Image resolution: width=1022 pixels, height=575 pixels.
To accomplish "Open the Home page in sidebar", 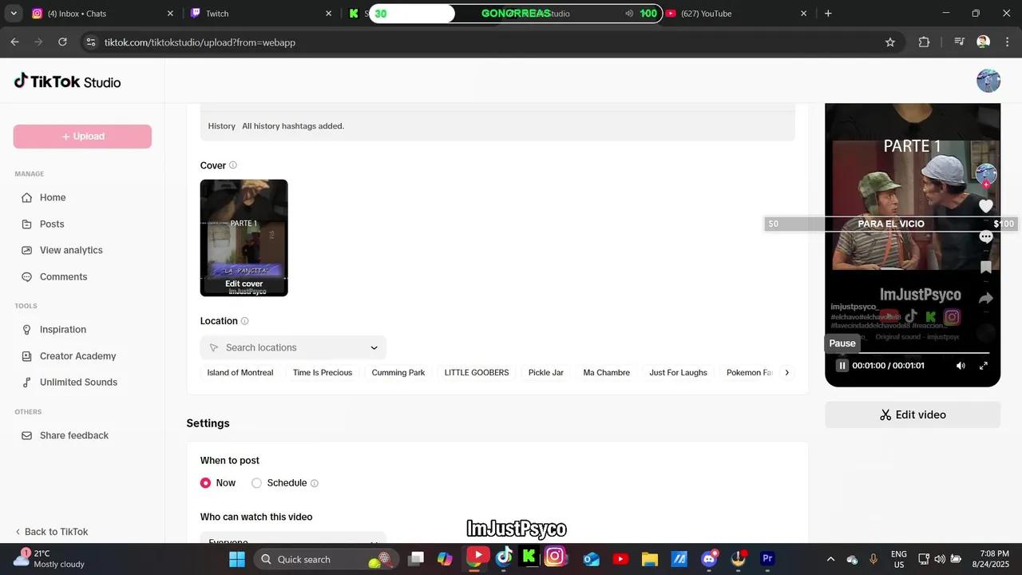I will coord(53,197).
